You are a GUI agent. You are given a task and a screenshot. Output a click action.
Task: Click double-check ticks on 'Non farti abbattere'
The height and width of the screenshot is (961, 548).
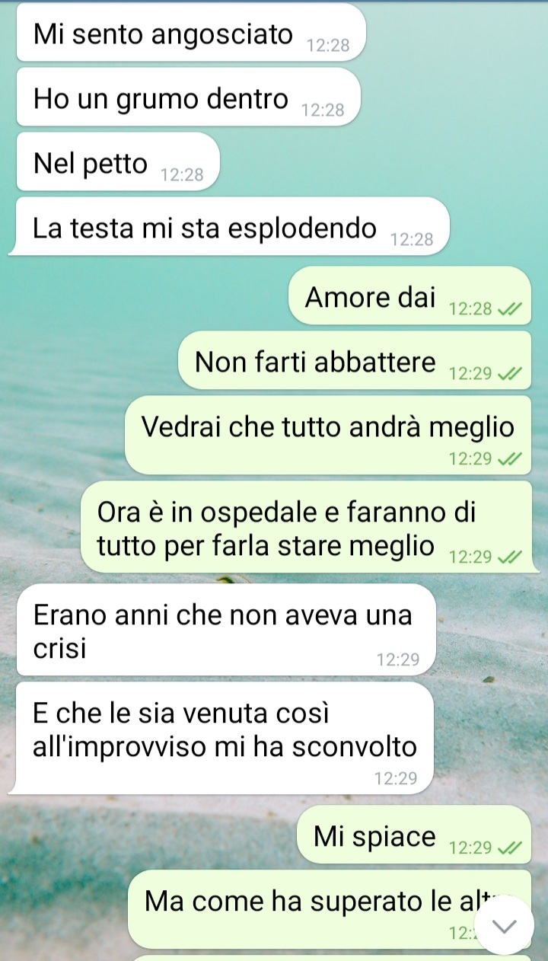[509, 374]
